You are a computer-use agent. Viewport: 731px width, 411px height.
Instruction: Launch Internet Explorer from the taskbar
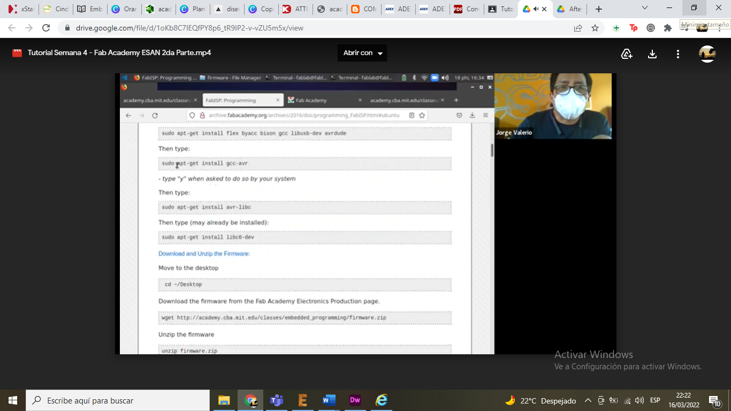click(382, 400)
